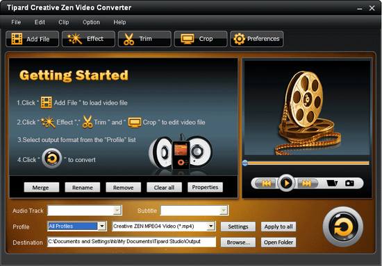Click the Destination path input field
382x266 pixels.
pos(131,242)
